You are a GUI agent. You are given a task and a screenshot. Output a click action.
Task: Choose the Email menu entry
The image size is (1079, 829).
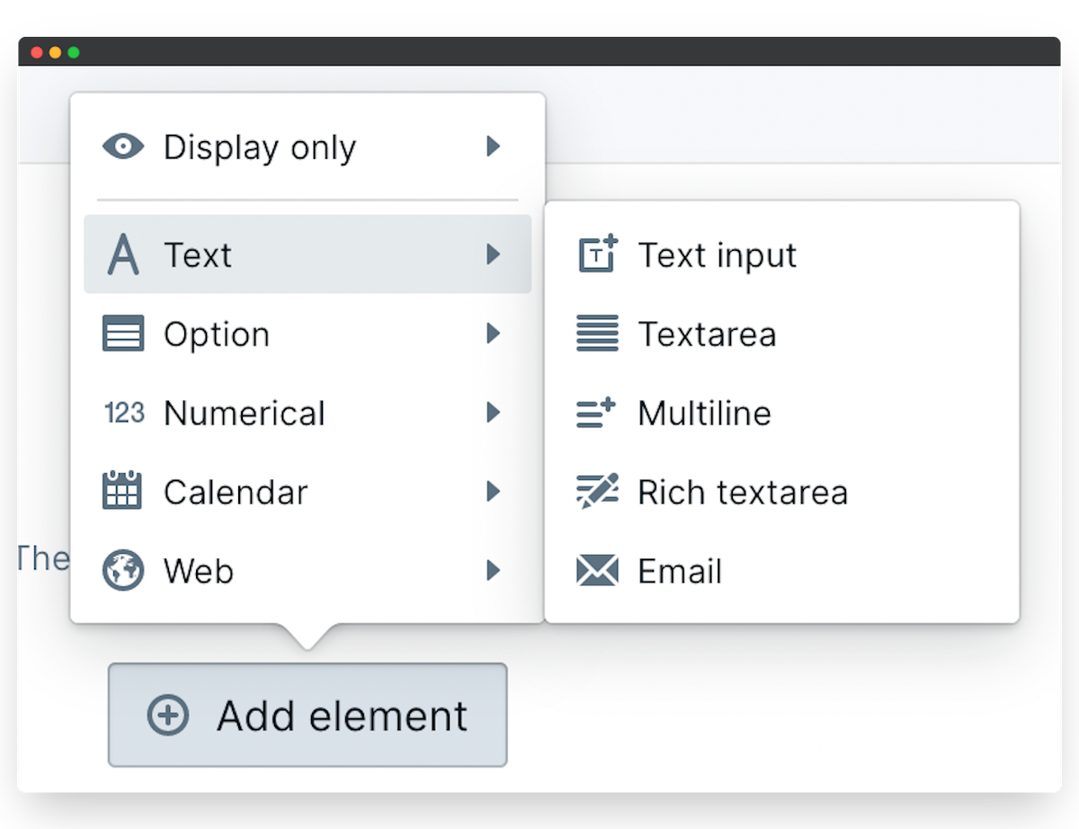coord(680,571)
